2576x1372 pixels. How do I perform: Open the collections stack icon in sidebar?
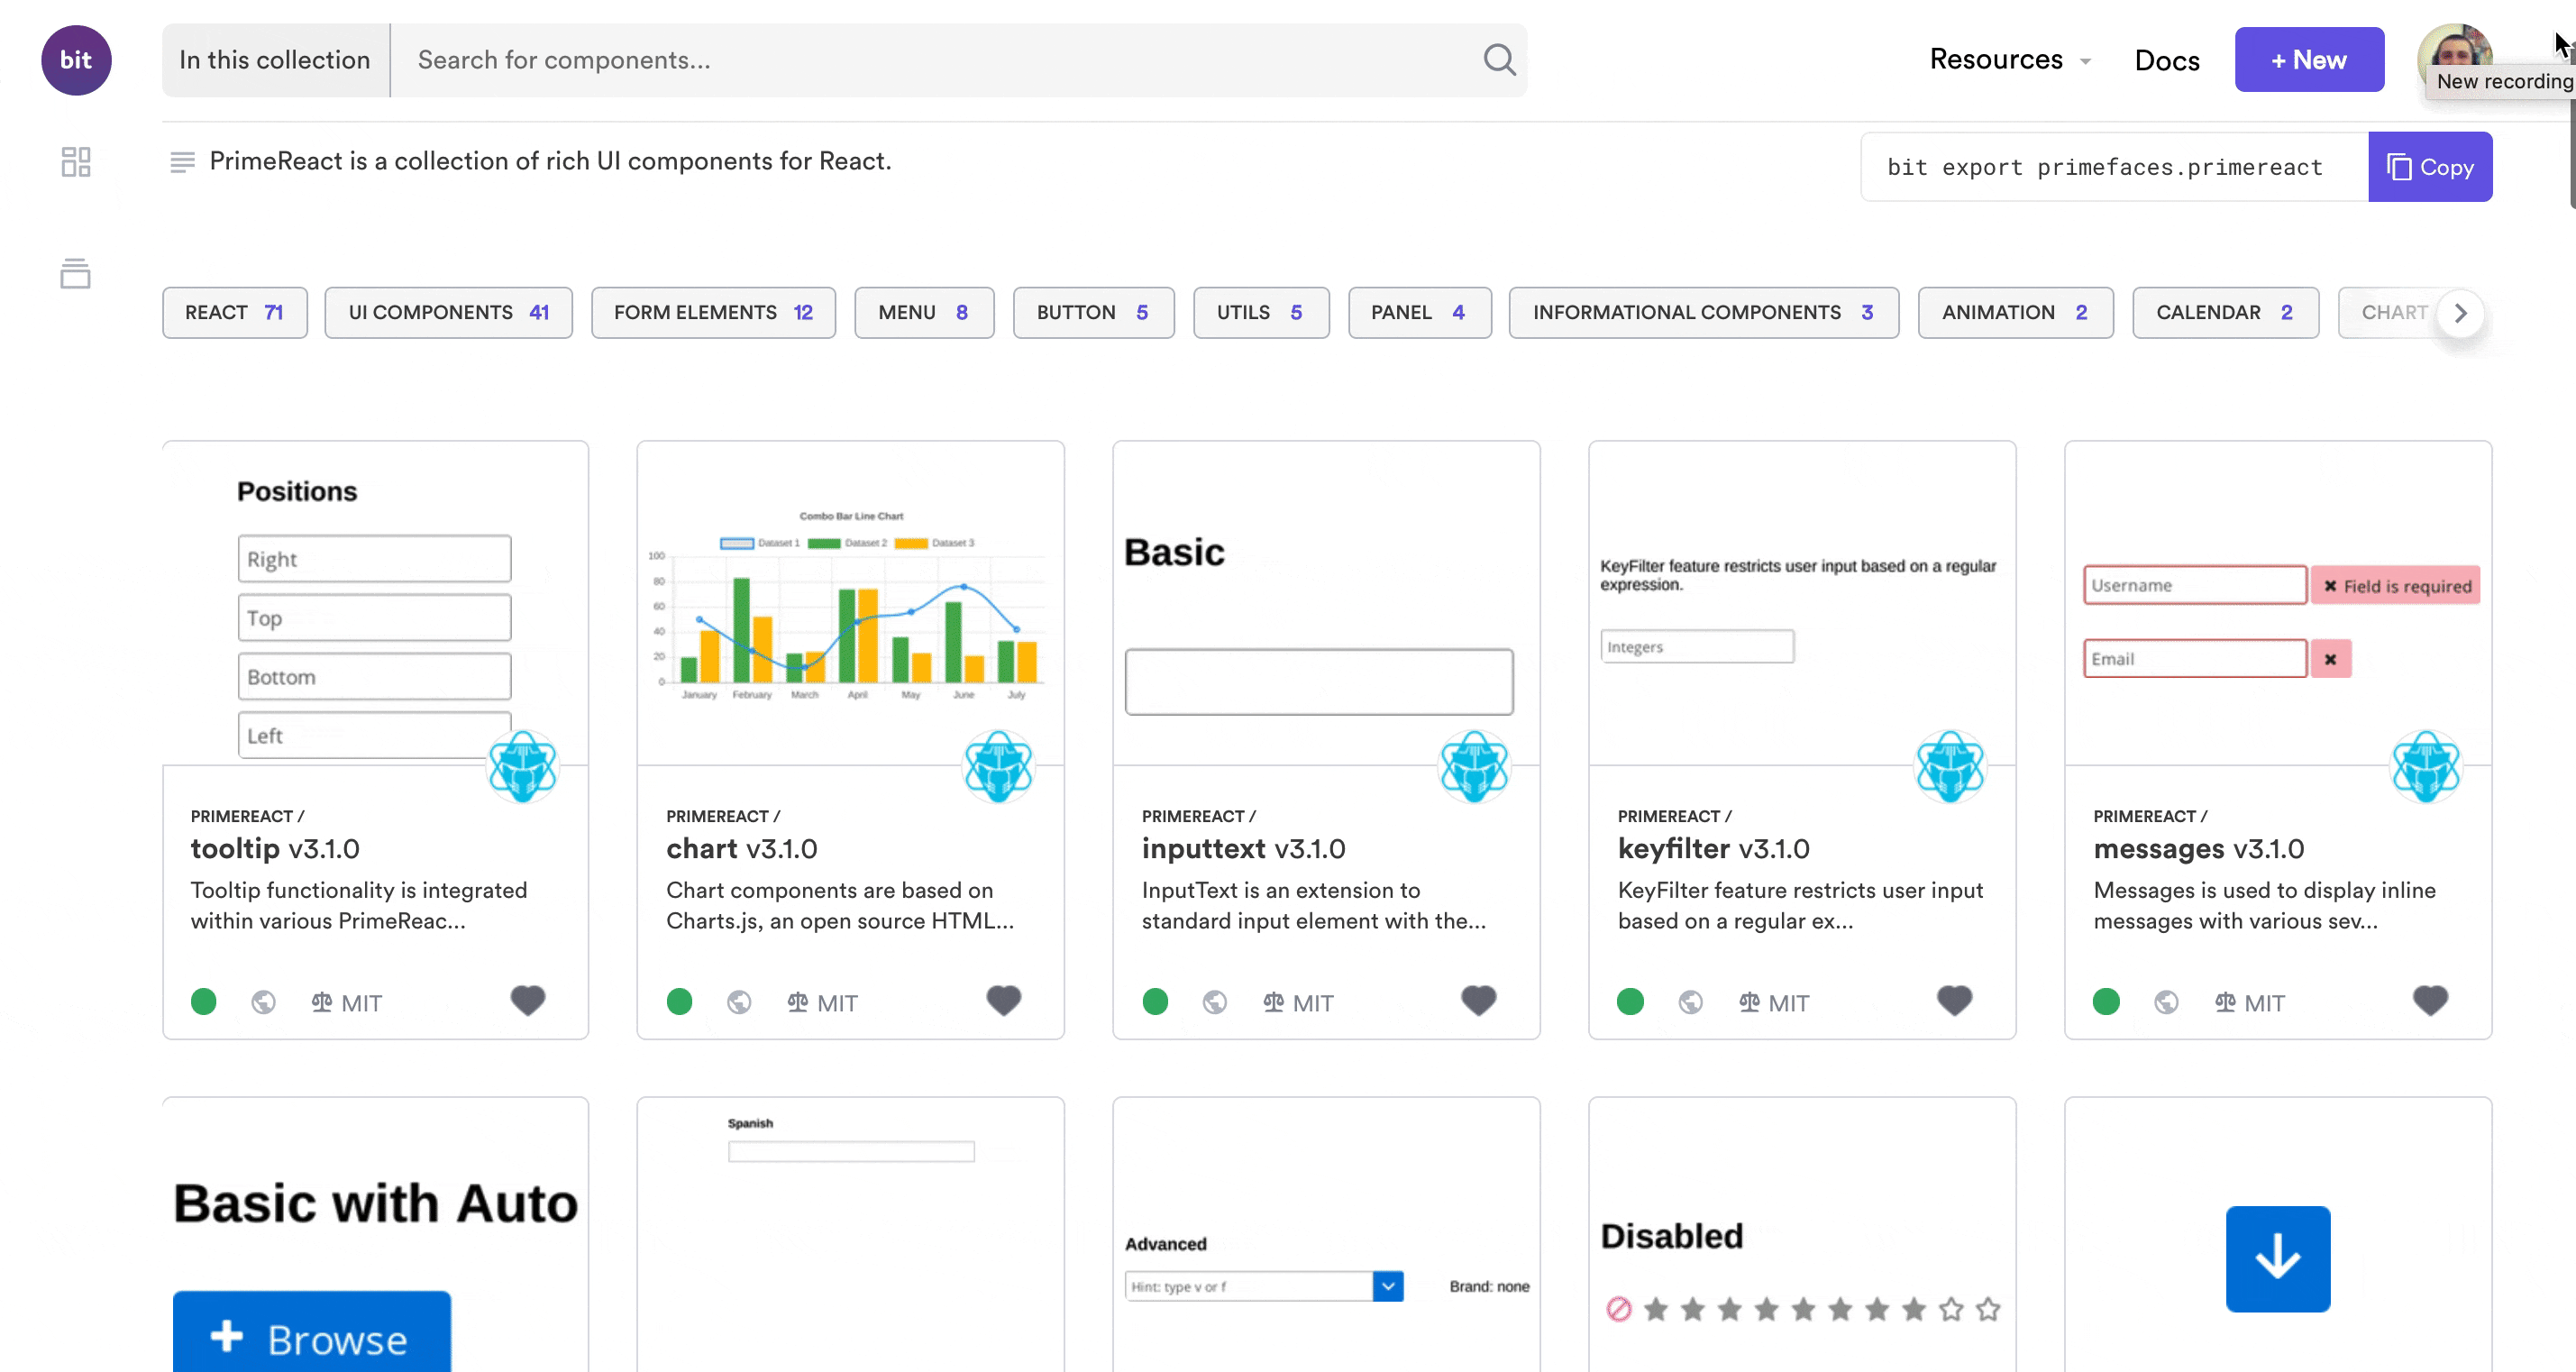click(x=76, y=273)
